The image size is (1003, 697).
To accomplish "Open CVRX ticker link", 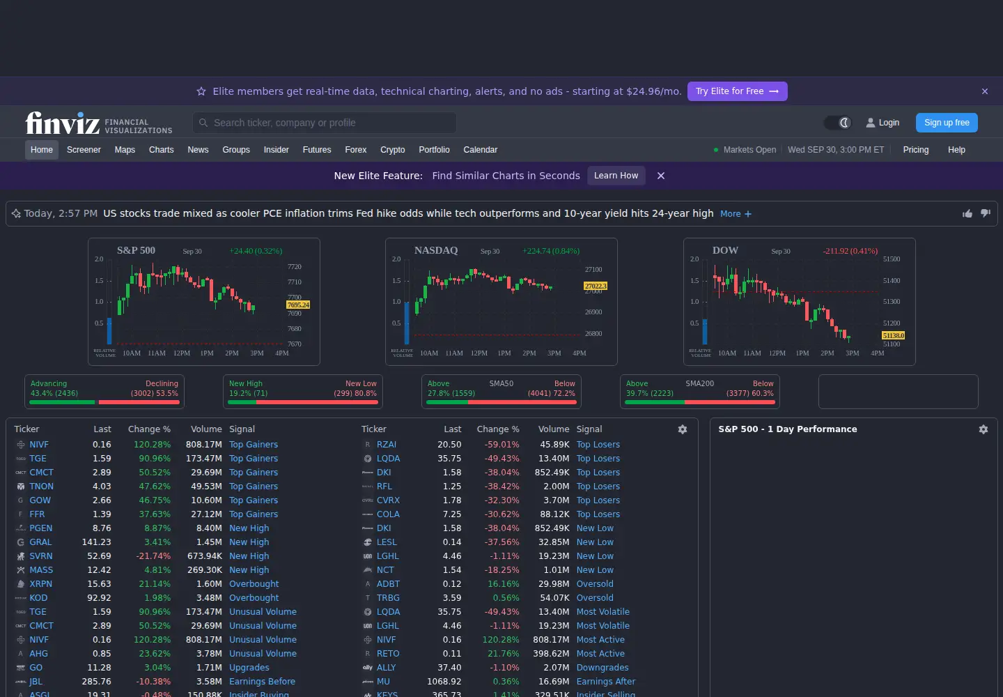I will [x=389, y=500].
